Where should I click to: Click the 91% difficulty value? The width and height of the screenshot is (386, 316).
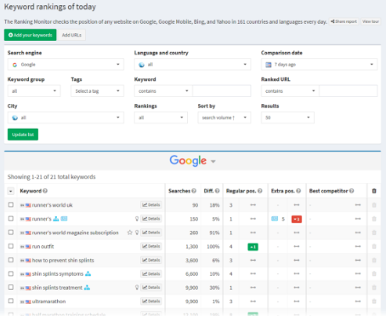(x=214, y=233)
